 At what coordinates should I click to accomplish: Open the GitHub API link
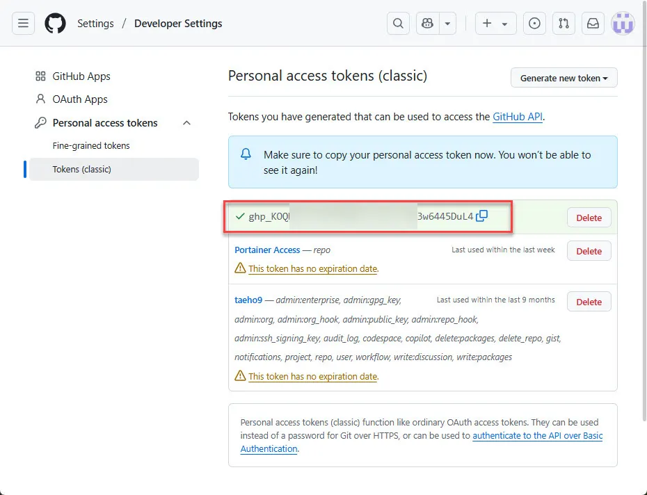pyautogui.click(x=517, y=116)
